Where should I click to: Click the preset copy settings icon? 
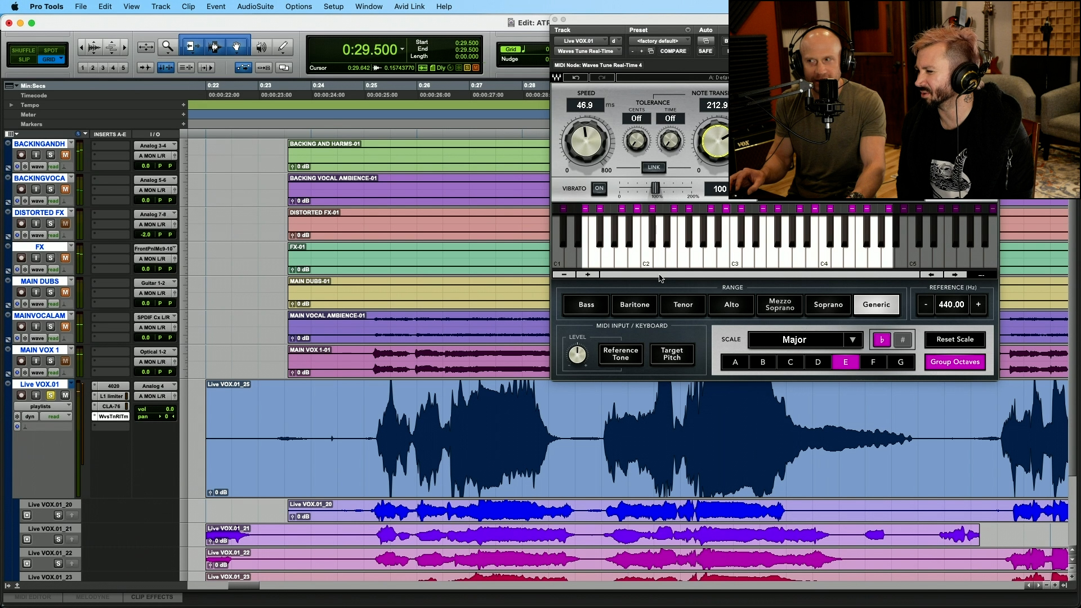(651, 51)
